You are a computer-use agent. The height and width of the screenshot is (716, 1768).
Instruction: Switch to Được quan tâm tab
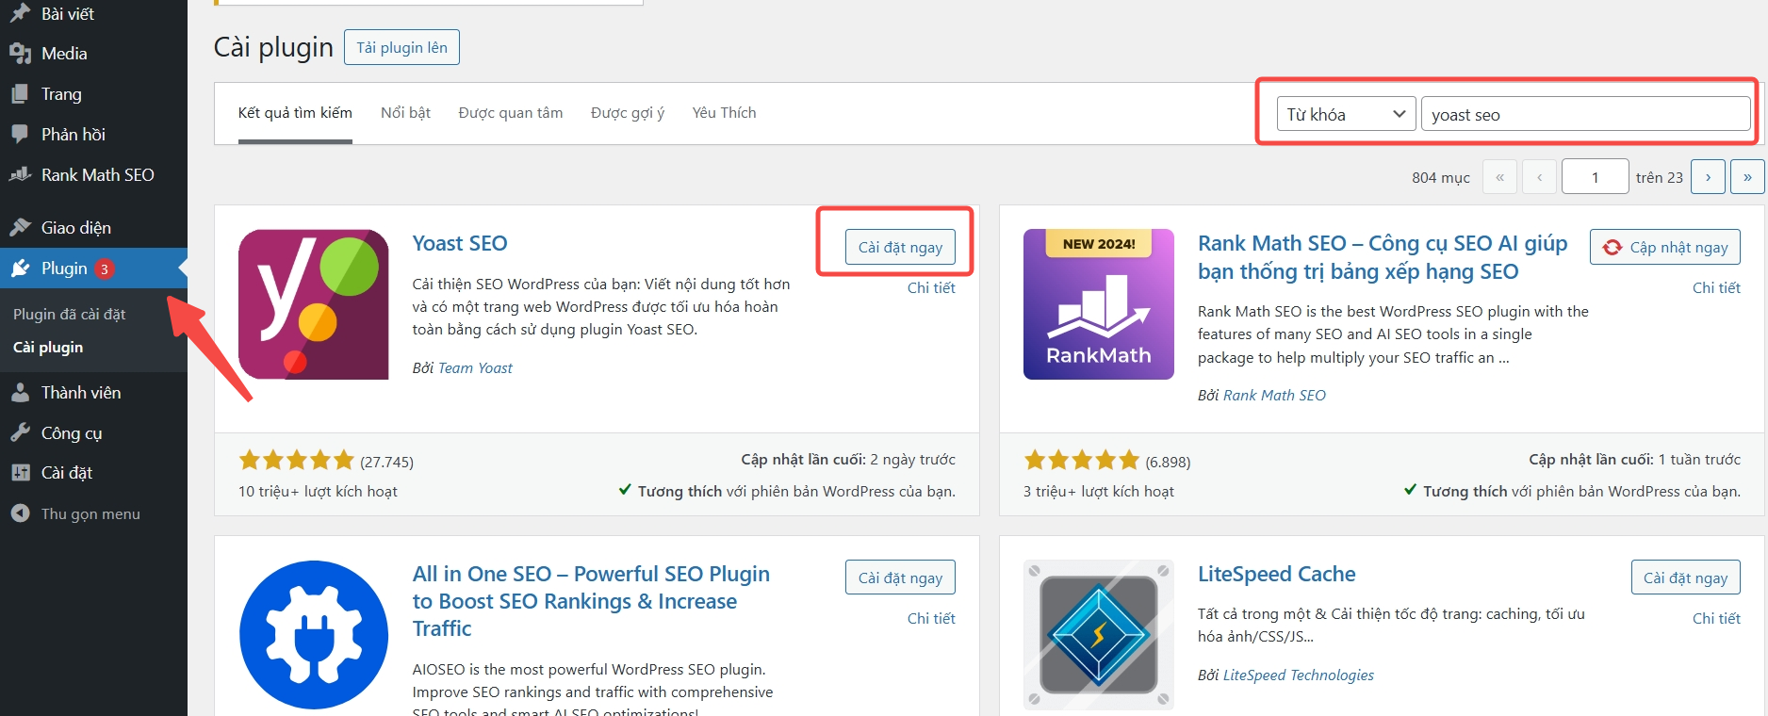click(x=511, y=113)
